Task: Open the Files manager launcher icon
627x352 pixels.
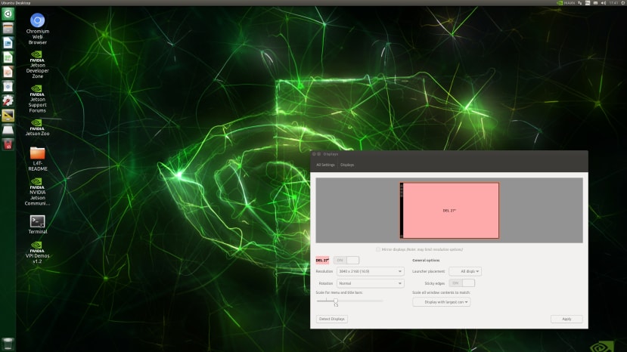Action: point(8,29)
